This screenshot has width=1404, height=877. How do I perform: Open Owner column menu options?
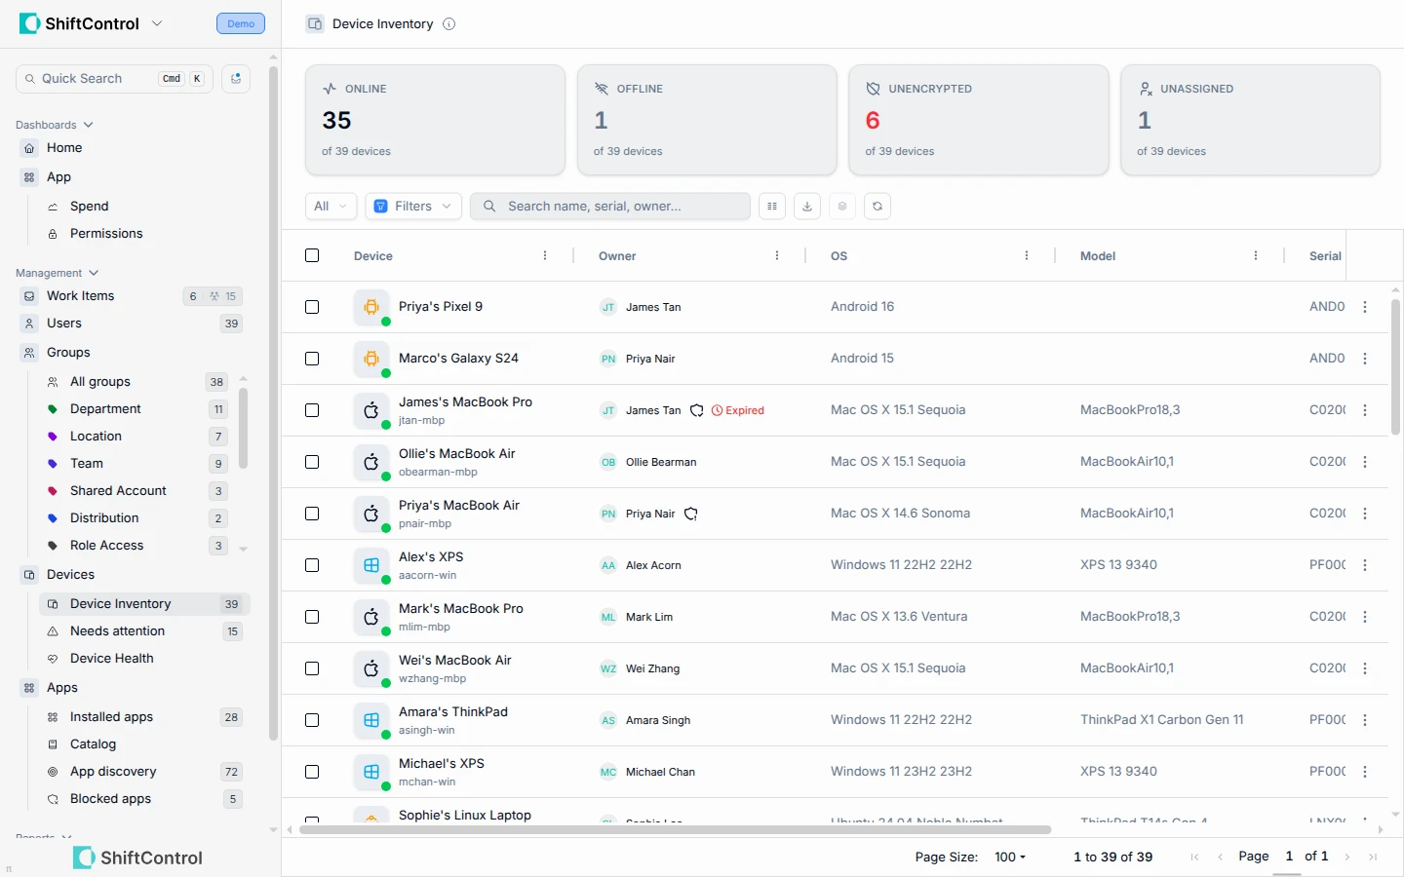click(x=777, y=255)
